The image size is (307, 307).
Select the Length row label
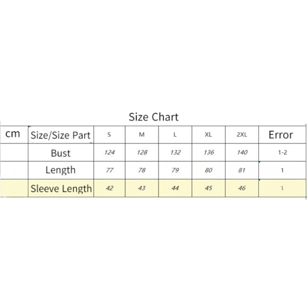click(x=61, y=170)
